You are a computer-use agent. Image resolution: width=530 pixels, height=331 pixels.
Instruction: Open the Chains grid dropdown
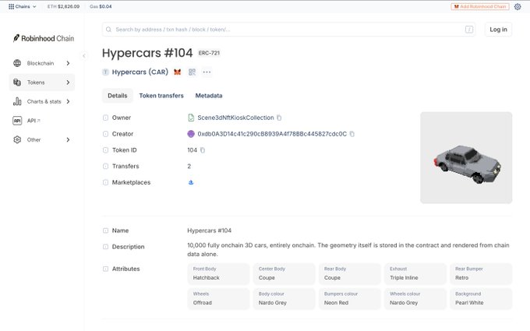22,6
